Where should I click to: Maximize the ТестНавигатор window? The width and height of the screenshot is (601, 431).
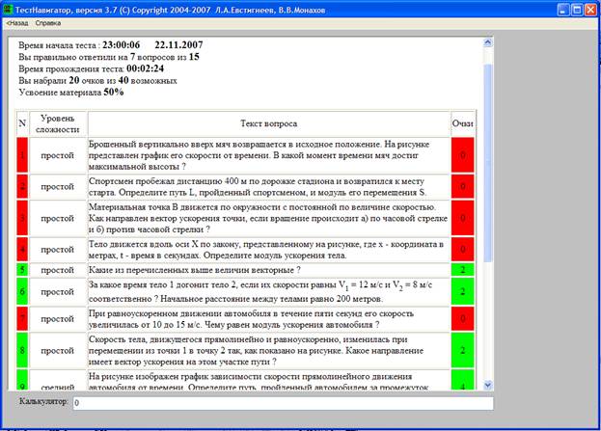pos(577,10)
